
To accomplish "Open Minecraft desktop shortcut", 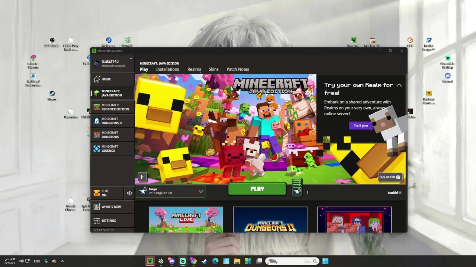I will (x=354, y=42).
